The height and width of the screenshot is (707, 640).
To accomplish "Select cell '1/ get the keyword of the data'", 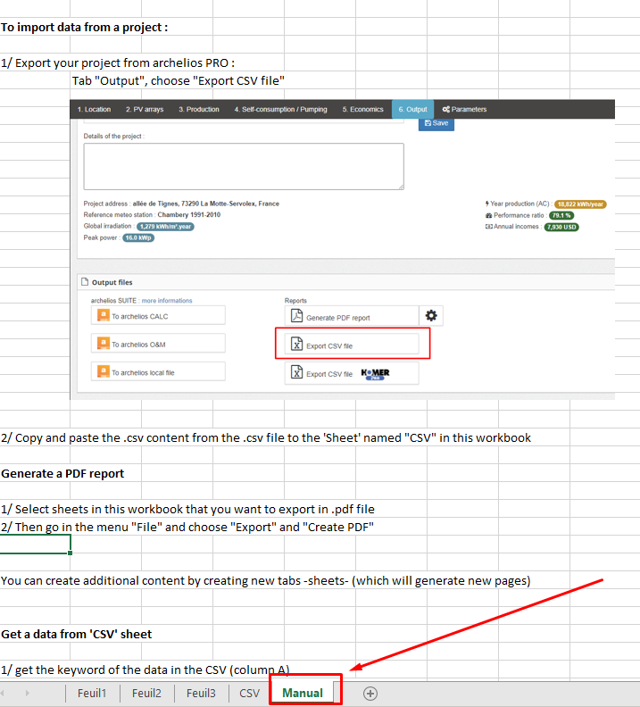I will 145,670.
